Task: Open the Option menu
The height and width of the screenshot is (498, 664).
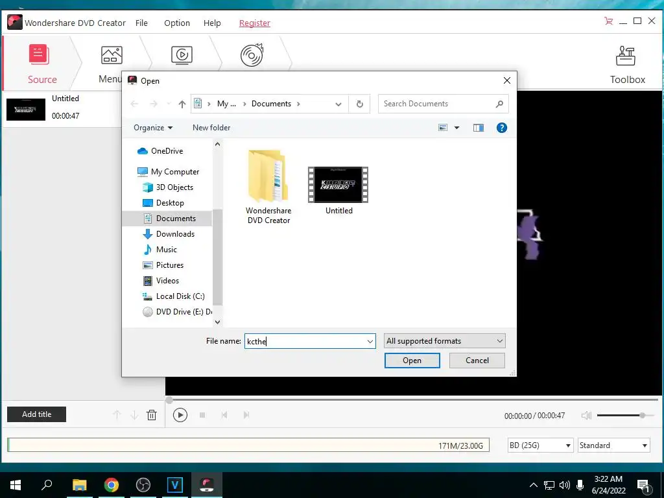Action: pyautogui.click(x=177, y=23)
